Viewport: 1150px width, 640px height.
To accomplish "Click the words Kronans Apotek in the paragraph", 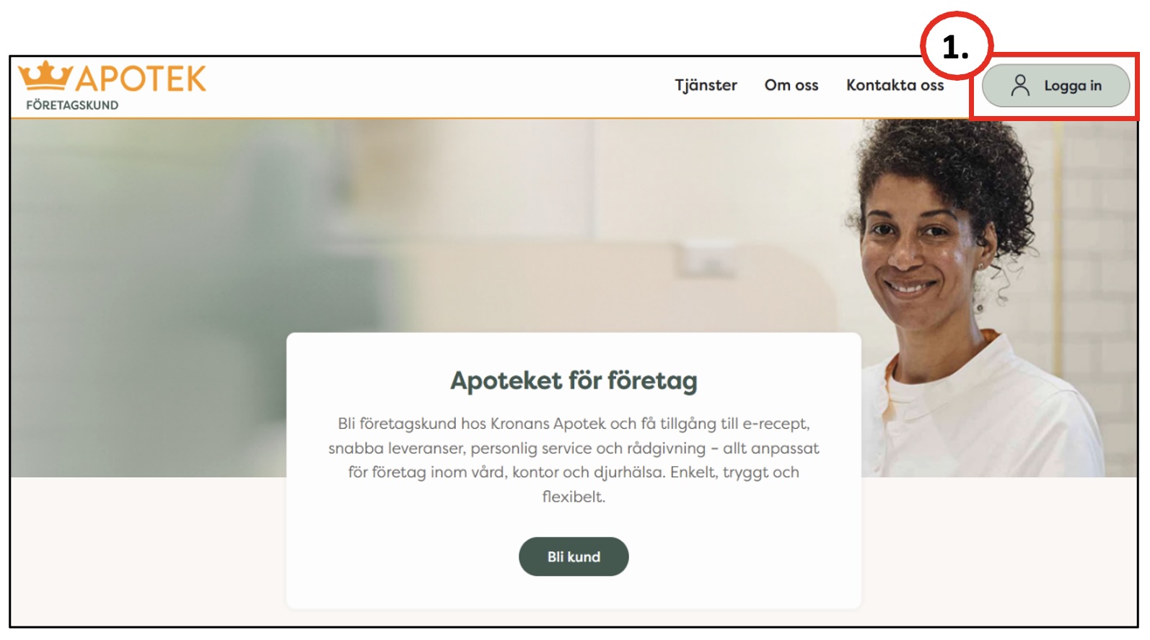I will point(548,424).
